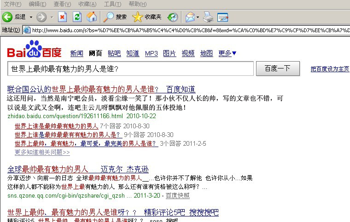This screenshot has height=222, width=350.
Task: Open the 联合国公认的世界上最帅 result title
Action: point(101,89)
